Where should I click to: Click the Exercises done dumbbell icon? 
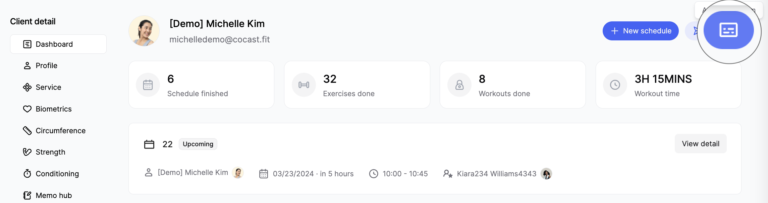(x=304, y=85)
